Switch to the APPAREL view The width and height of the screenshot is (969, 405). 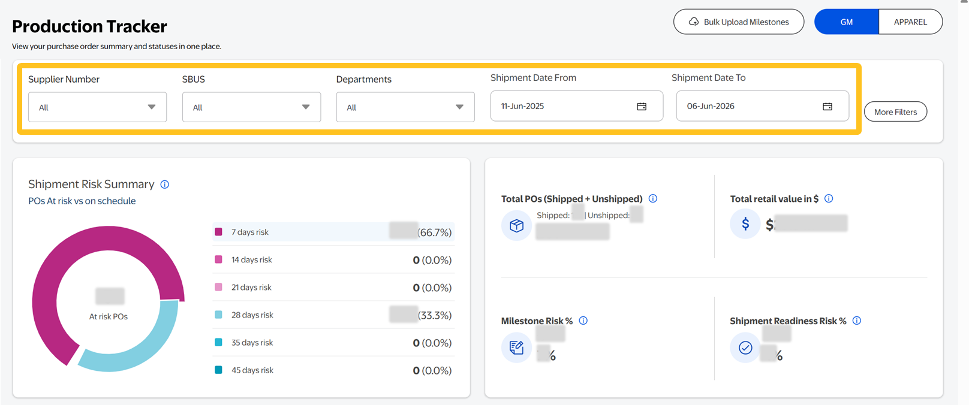(x=910, y=22)
